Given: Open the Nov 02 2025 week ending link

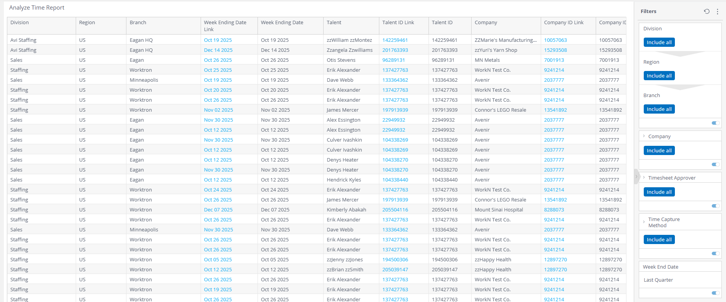Looking at the screenshot, I should pyautogui.click(x=218, y=110).
